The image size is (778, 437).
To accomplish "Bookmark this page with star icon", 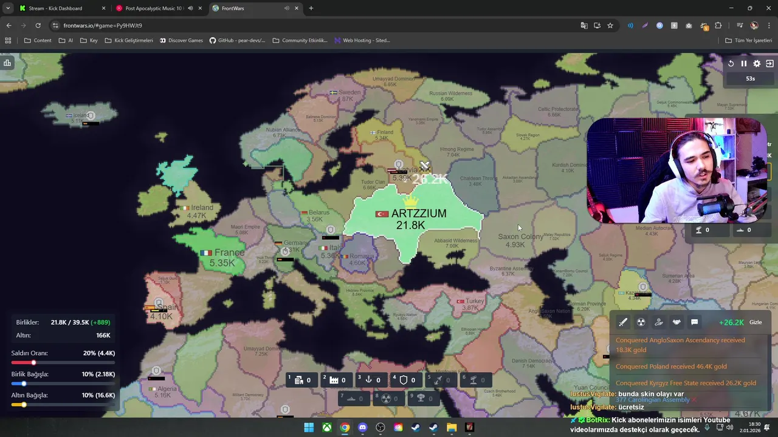I will pyautogui.click(x=610, y=25).
